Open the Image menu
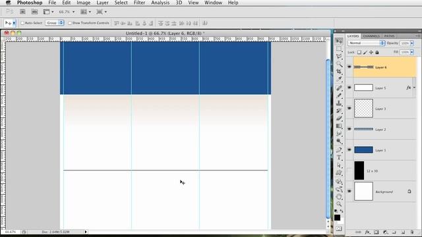The image size is (422, 237). (x=84, y=3)
